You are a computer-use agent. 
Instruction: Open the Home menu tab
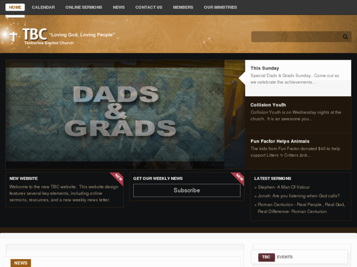coord(15,7)
